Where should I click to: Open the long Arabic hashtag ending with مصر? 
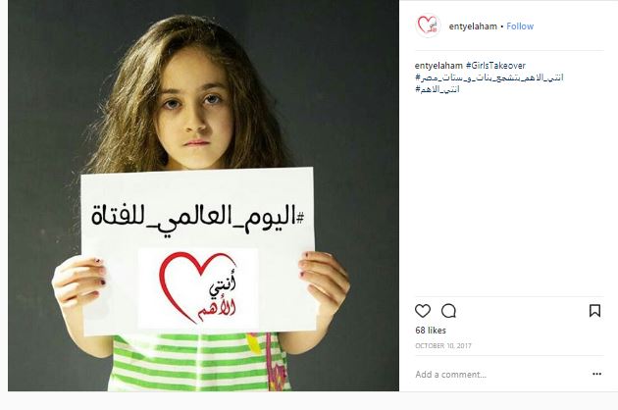coord(489,77)
